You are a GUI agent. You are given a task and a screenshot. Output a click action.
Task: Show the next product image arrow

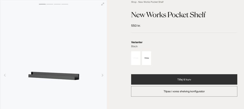point(102,75)
